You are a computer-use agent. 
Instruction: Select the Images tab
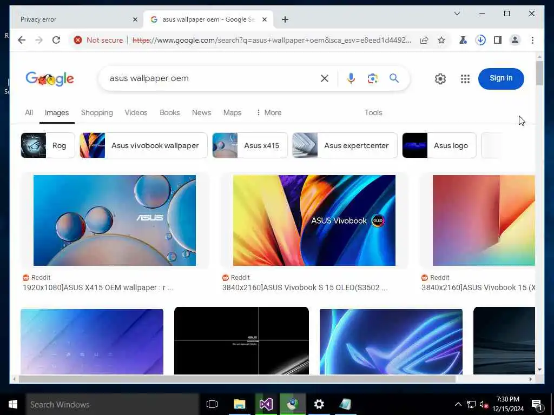click(56, 112)
